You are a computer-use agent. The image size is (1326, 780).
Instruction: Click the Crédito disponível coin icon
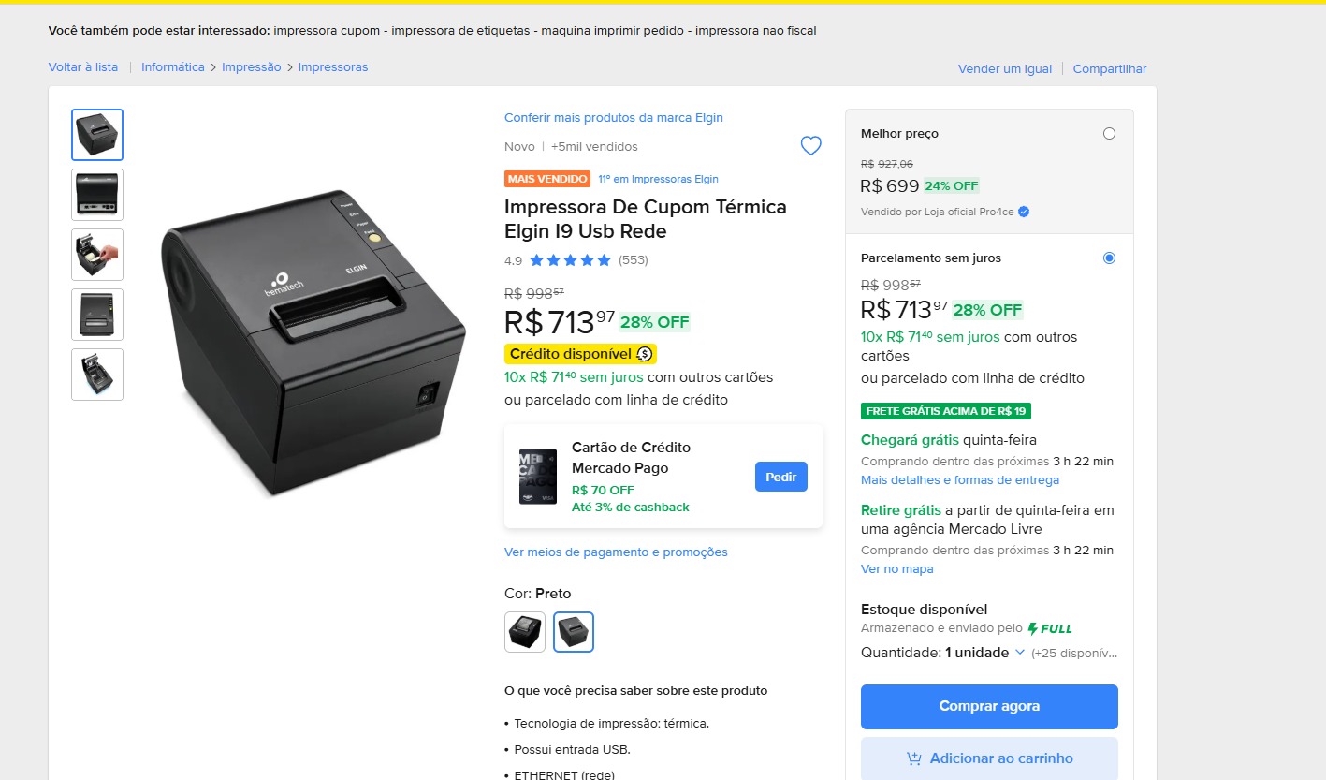[x=645, y=354]
